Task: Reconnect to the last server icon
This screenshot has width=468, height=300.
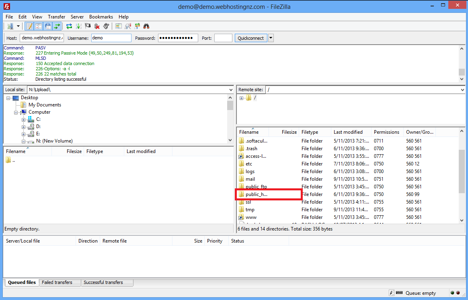Action: point(106,27)
